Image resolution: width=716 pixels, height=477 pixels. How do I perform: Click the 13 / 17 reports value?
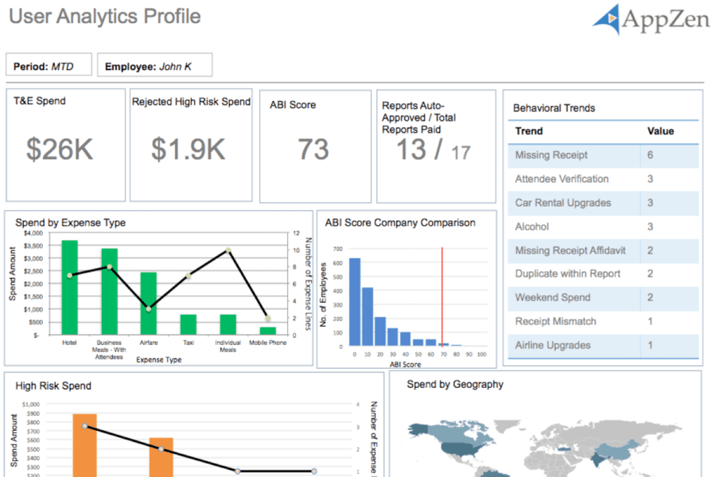pos(433,149)
